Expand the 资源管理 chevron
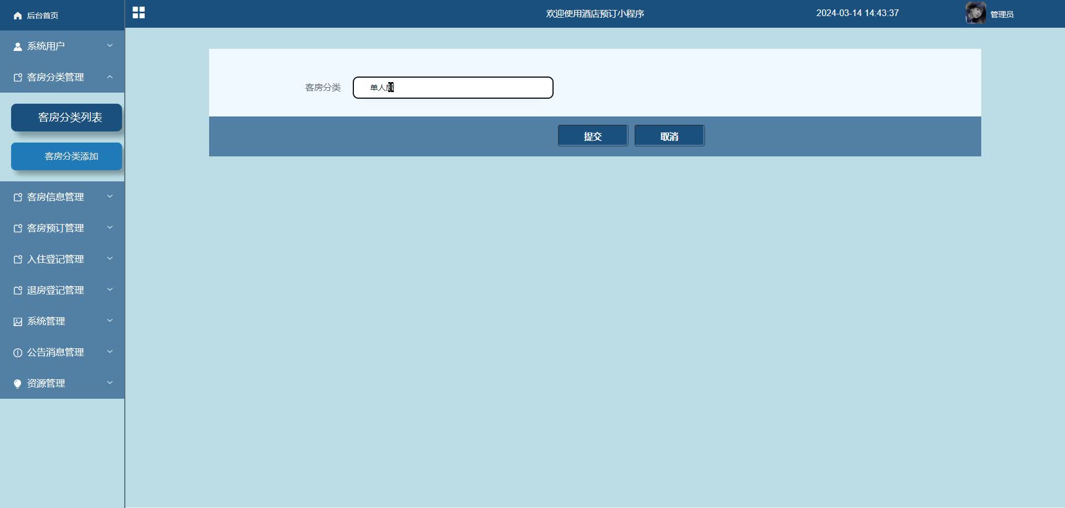 pos(110,383)
